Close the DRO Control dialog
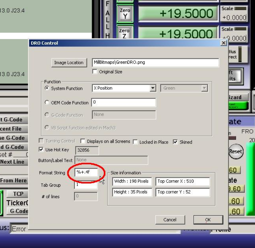 224,43
